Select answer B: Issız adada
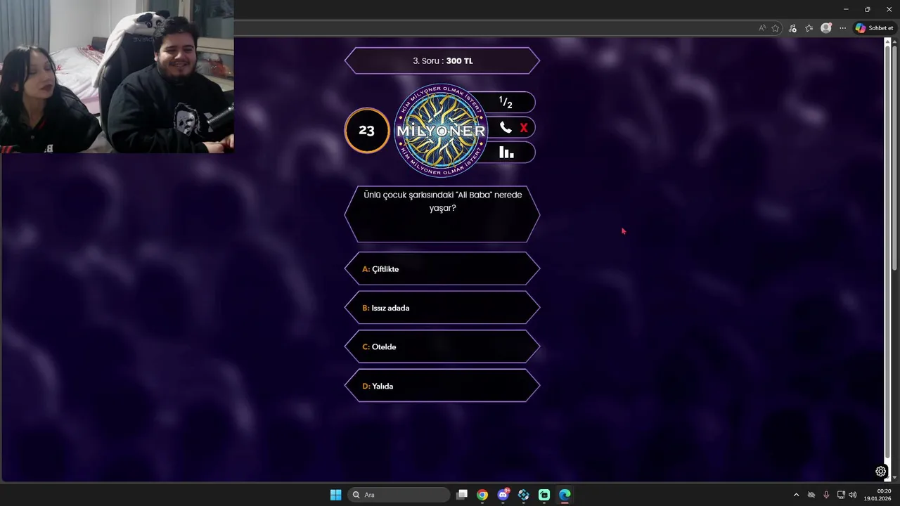The width and height of the screenshot is (900, 506). point(442,308)
